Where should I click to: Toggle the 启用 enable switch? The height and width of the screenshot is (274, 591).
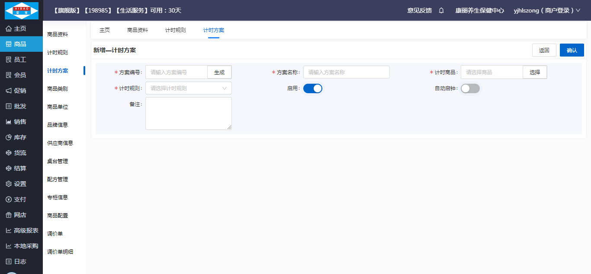click(x=313, y=88)
